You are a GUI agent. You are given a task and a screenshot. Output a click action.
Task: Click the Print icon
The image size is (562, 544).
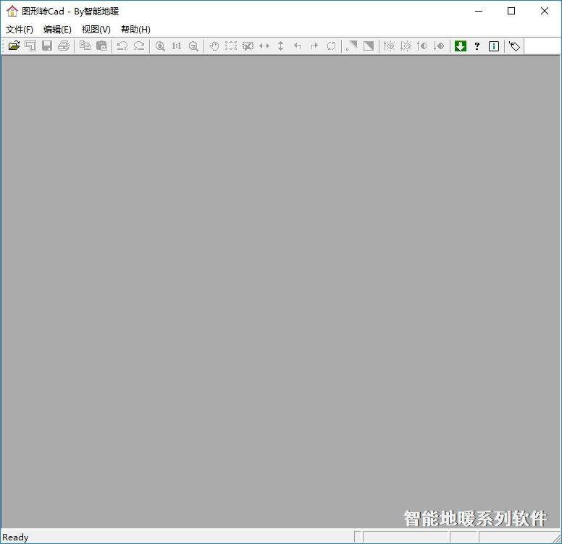click(x=64, y=46)
